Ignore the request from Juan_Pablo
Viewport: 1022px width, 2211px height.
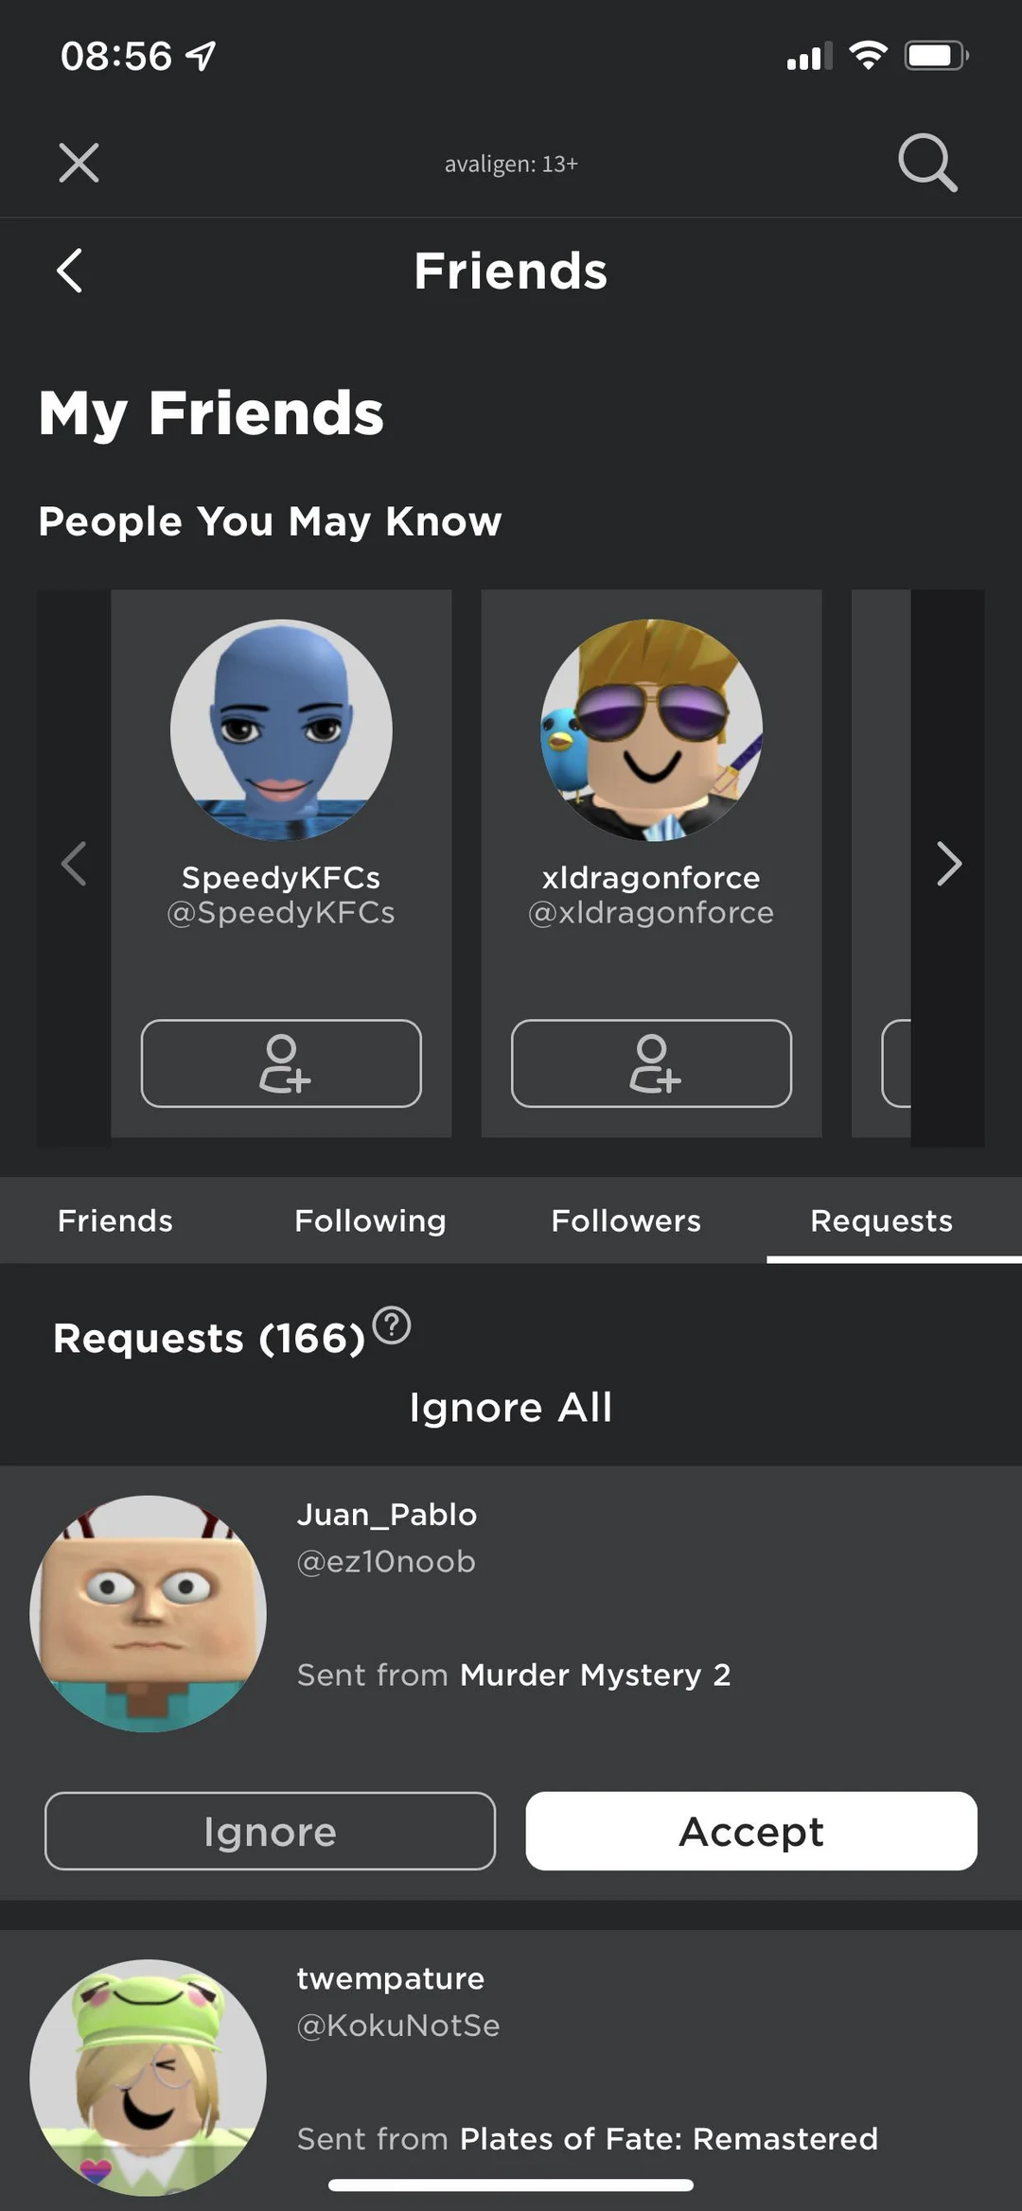click(x=269, y=1830)
